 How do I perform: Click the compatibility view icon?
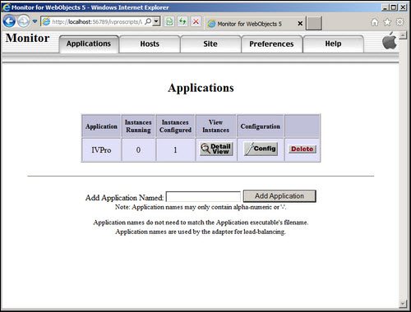tap(169, 21)
